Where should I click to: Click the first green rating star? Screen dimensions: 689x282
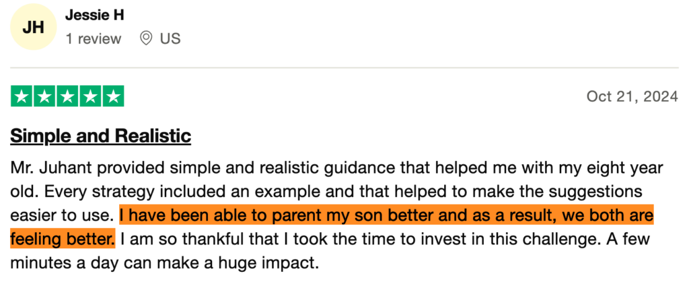pyautogui.click(x=21, y=96)
